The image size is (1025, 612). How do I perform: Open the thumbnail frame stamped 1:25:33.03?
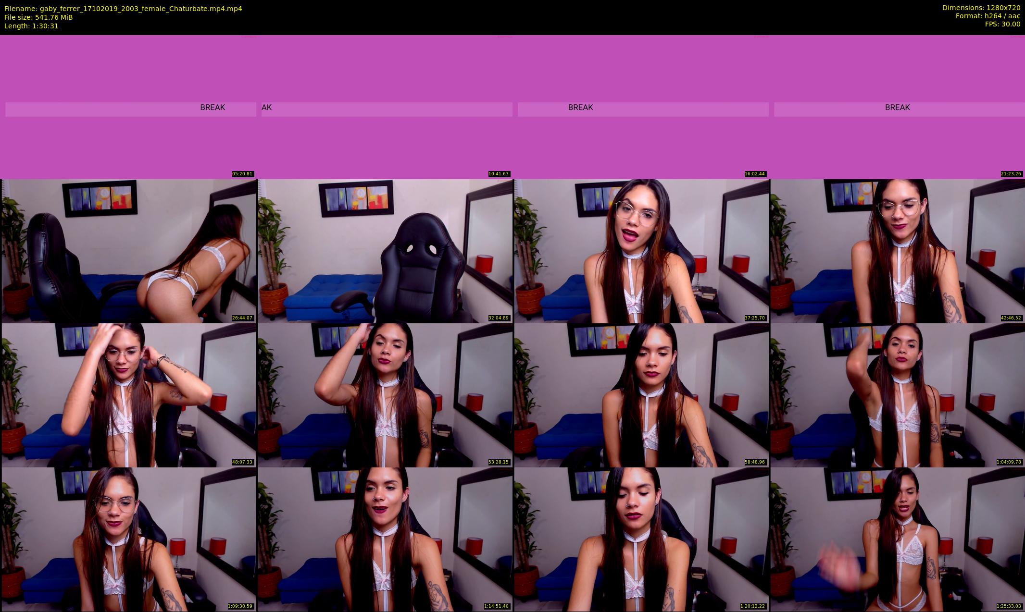coord(898,539)
